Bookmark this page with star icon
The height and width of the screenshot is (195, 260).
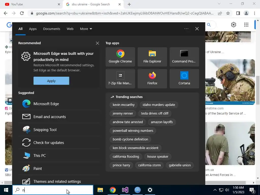pyautogui.click(x=228, y=13)
